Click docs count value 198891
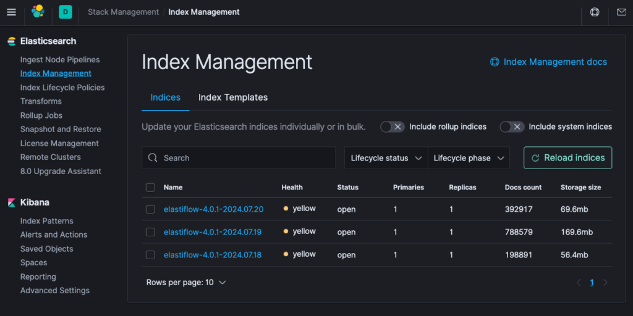This screenshot has height=316, width=633. coord(519,255)
